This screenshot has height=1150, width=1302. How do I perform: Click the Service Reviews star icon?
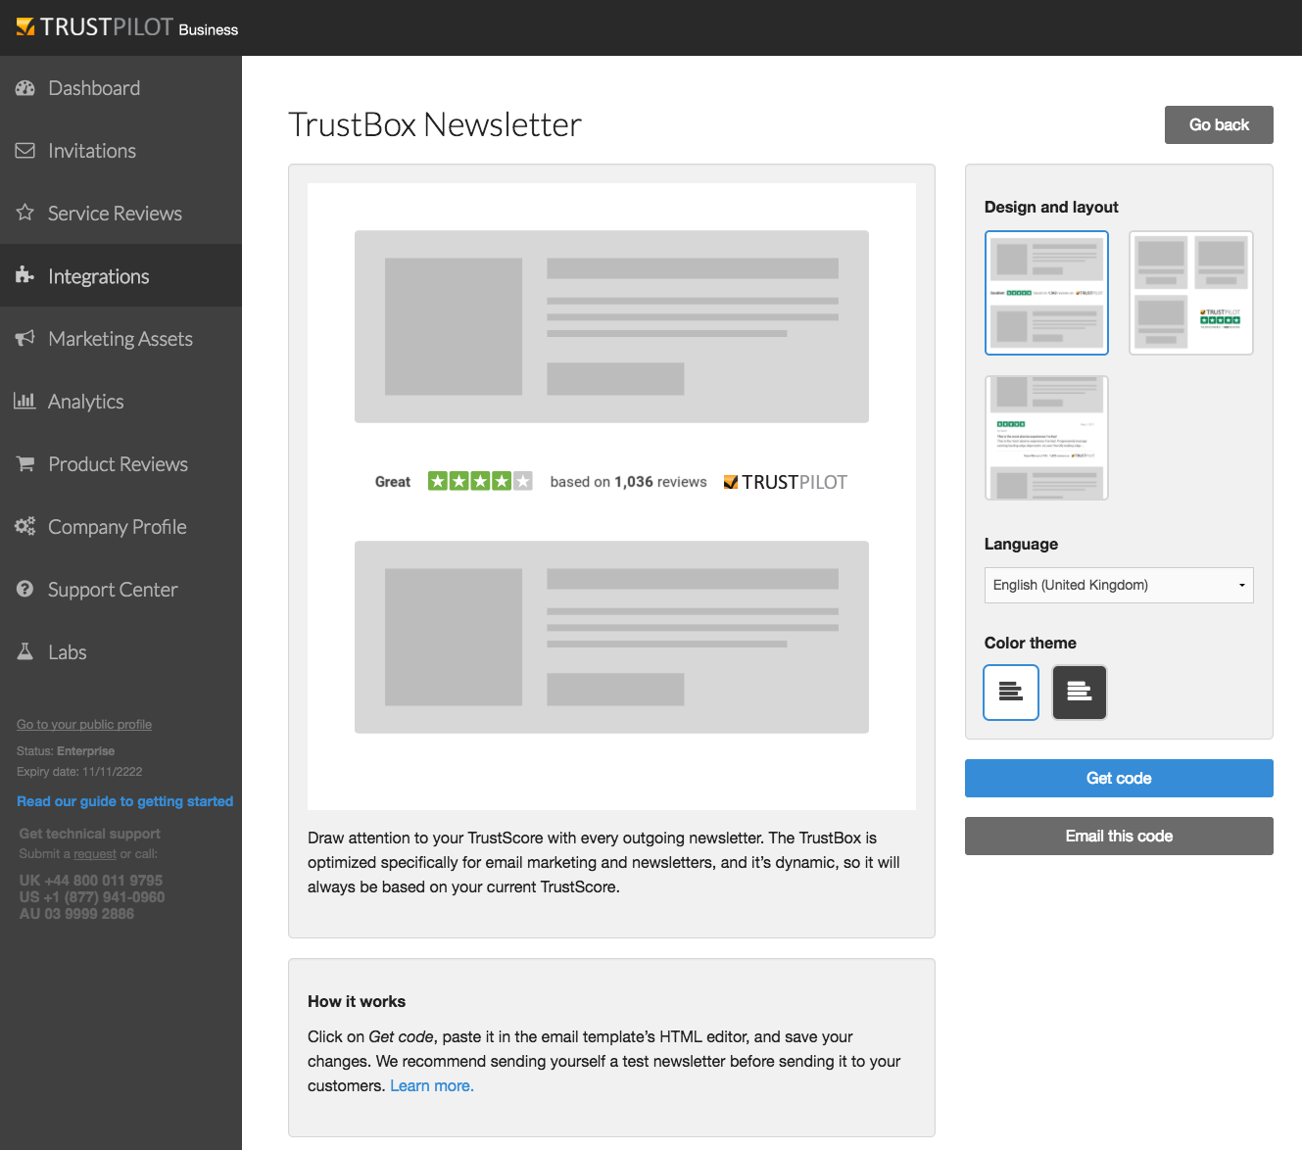25,213
